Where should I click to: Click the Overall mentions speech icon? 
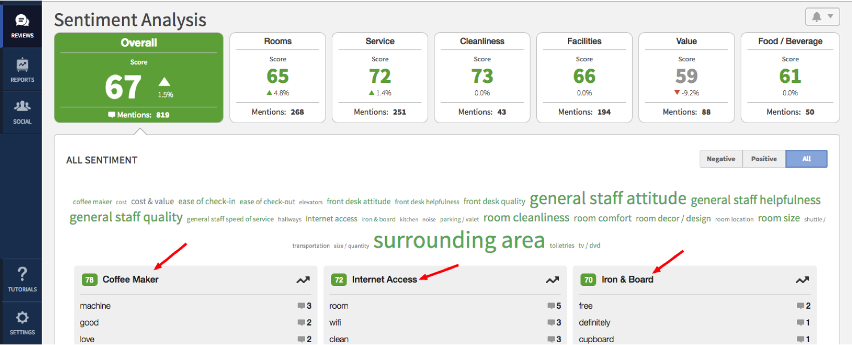(111, 115)
